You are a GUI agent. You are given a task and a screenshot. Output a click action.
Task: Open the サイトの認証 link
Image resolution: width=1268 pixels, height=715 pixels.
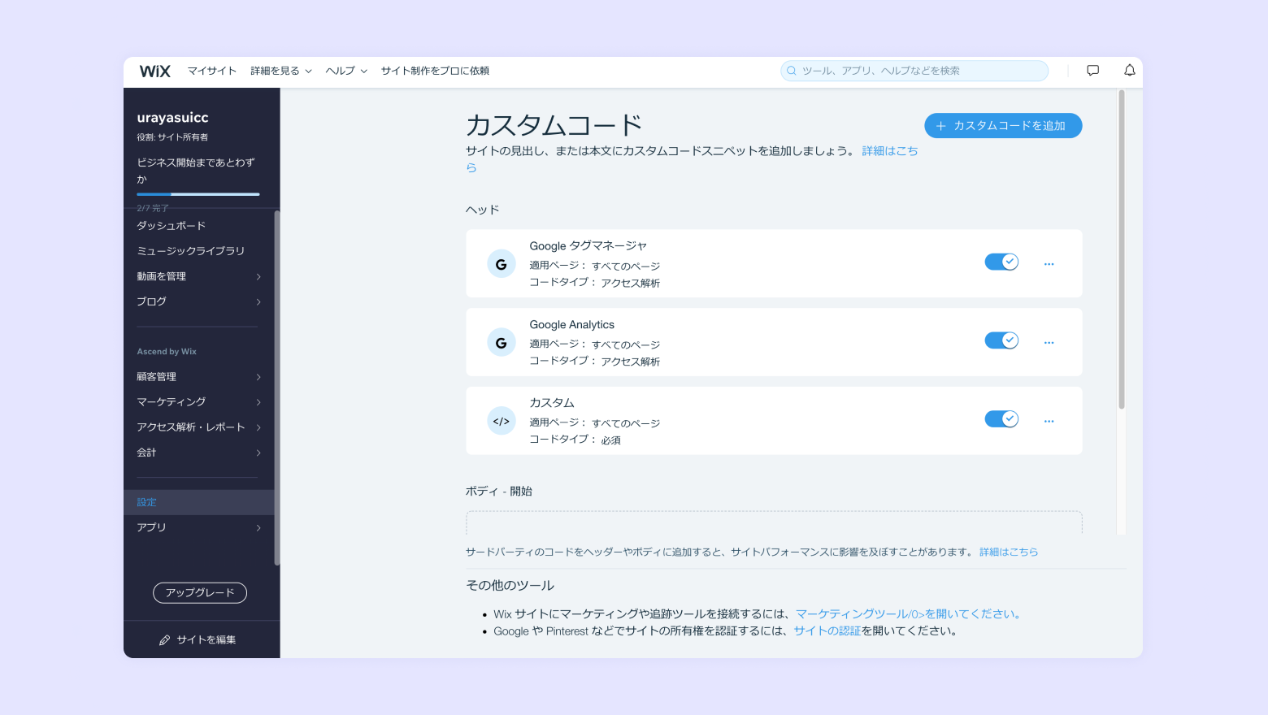827,631
